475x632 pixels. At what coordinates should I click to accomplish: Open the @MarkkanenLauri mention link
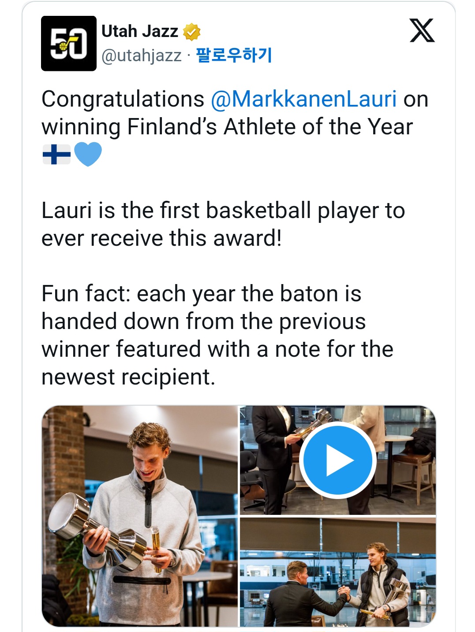[303, 99]
